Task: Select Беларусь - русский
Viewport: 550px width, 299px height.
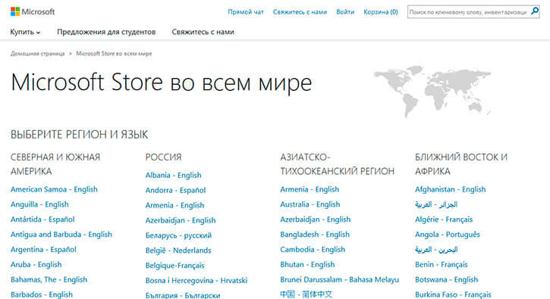Action: [x=178, y=235]
